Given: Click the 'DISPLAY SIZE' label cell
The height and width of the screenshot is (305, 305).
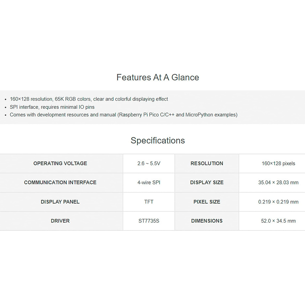Looking at the screenshot, I should 207,182.
